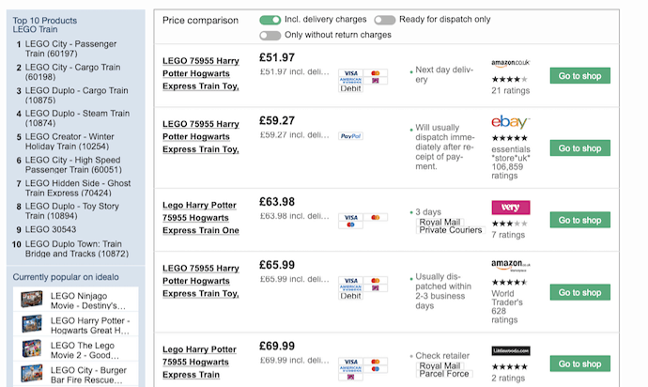Click the Visa icon in £63.98 offer
This screenshot has width=648, height=387.
[x=351, y=218]
